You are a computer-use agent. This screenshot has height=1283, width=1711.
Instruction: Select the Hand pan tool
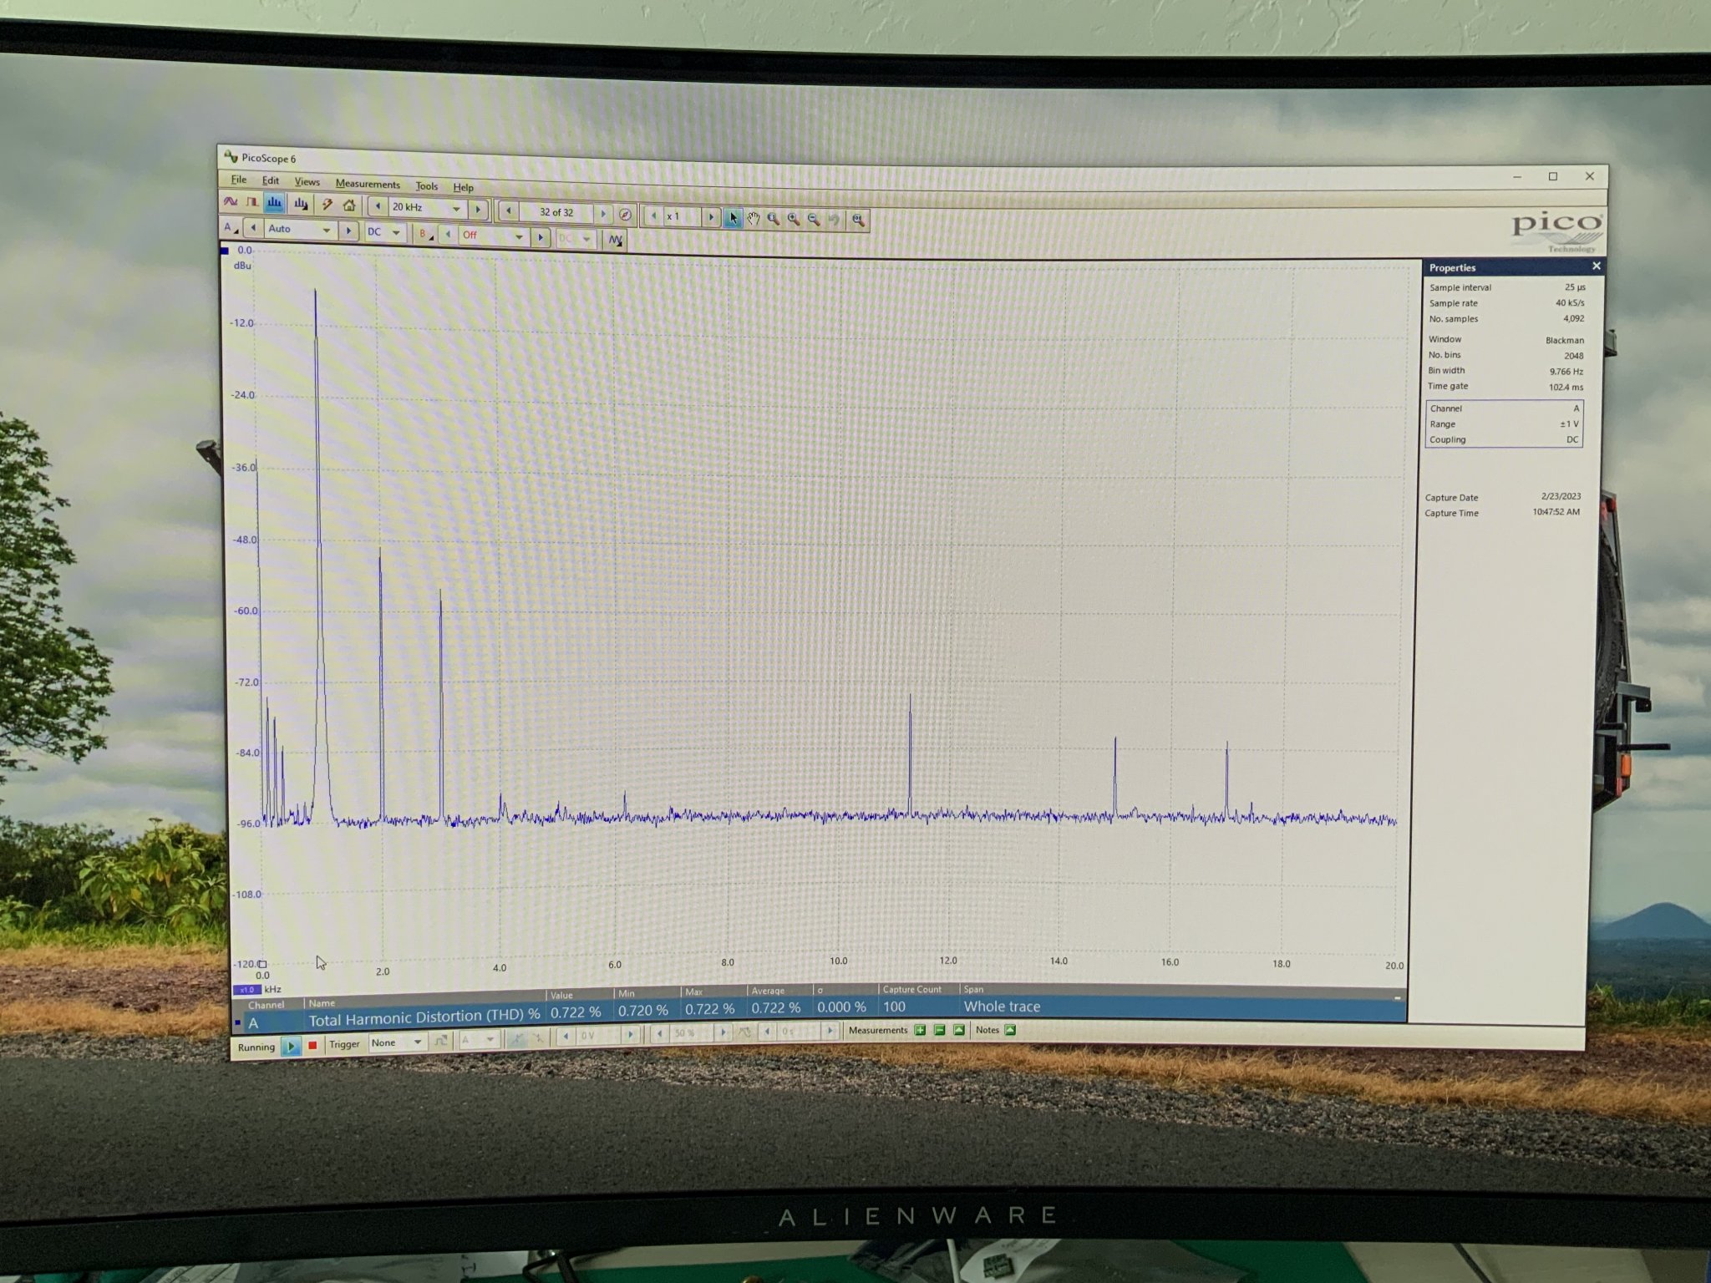point(754,218)
